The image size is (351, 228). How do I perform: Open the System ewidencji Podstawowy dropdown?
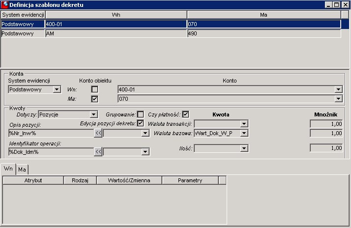57,89
